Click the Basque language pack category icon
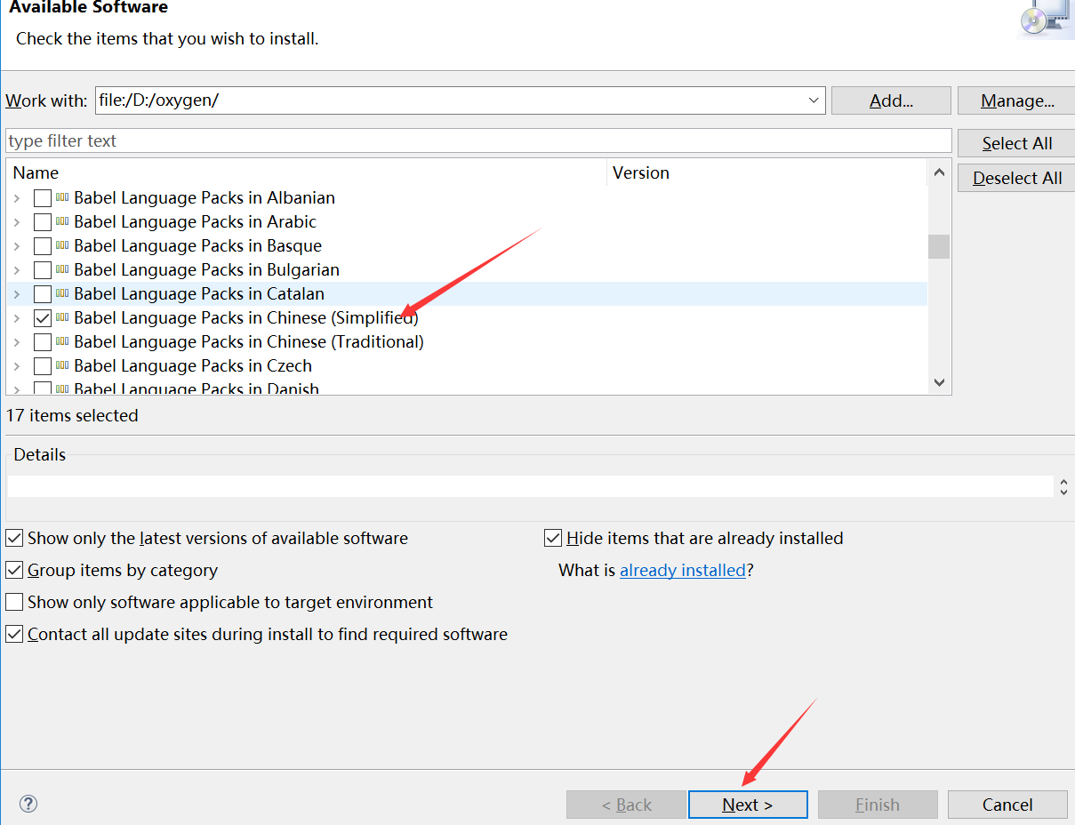The width and height of the screenshot is (1075, 825). (x=62, y=245)
